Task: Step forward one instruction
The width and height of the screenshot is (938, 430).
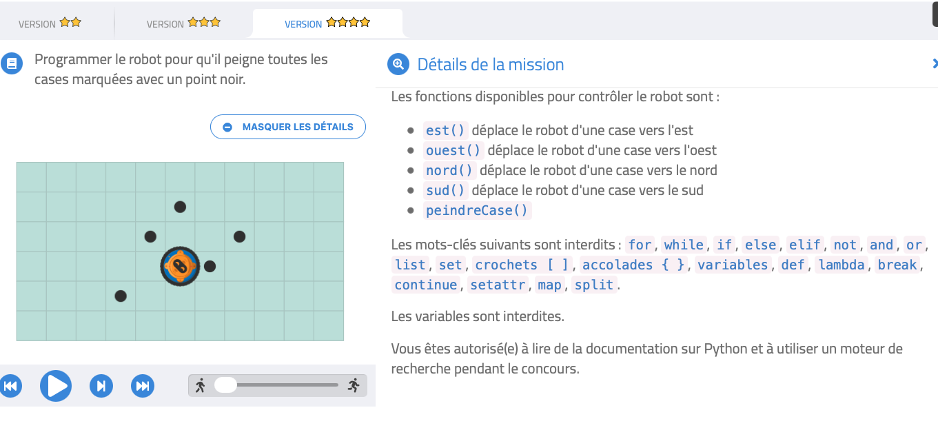Action: point(101,386)
